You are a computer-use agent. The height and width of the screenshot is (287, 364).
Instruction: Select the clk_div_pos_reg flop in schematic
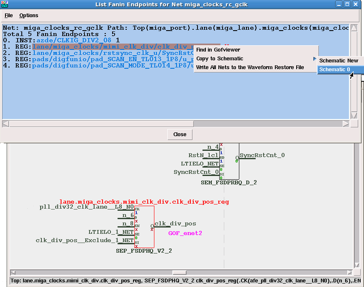(144, 226)
